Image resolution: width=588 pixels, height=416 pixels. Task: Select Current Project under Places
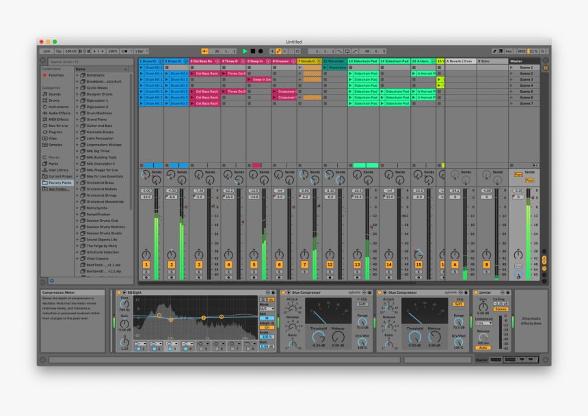pyautogui.click(x=60, y=176)
